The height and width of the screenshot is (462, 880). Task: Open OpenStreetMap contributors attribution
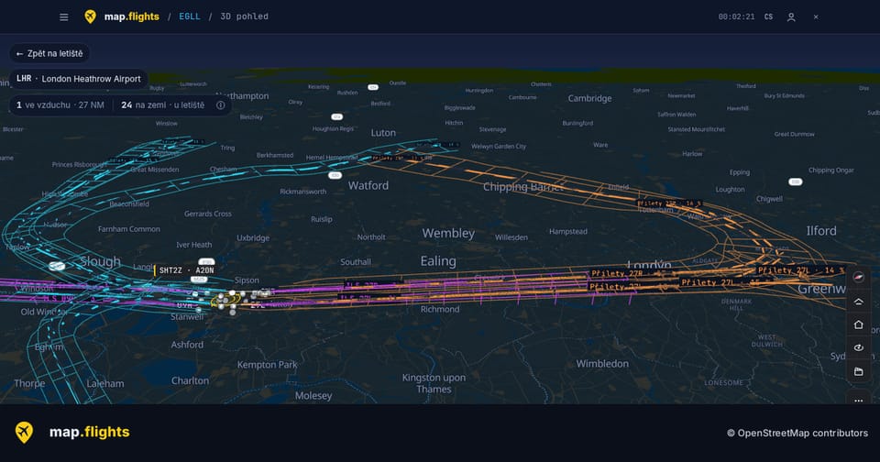797,433
